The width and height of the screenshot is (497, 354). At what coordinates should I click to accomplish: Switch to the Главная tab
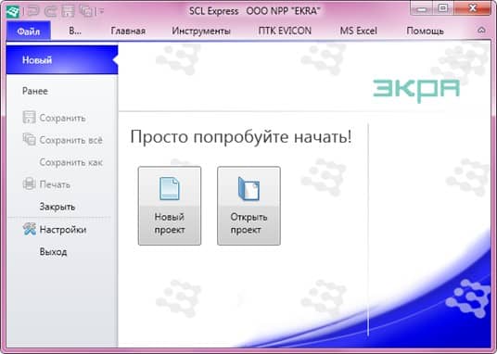tap(128, 32)
